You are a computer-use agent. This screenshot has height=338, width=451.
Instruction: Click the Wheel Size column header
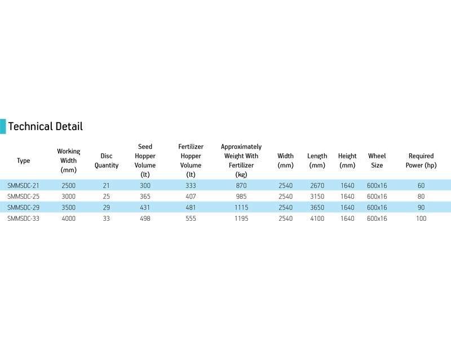377,161
